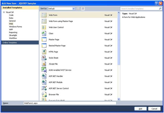164x113 pixels.
Task: Click the template list scroll down arrow
Action: point(119,99)
